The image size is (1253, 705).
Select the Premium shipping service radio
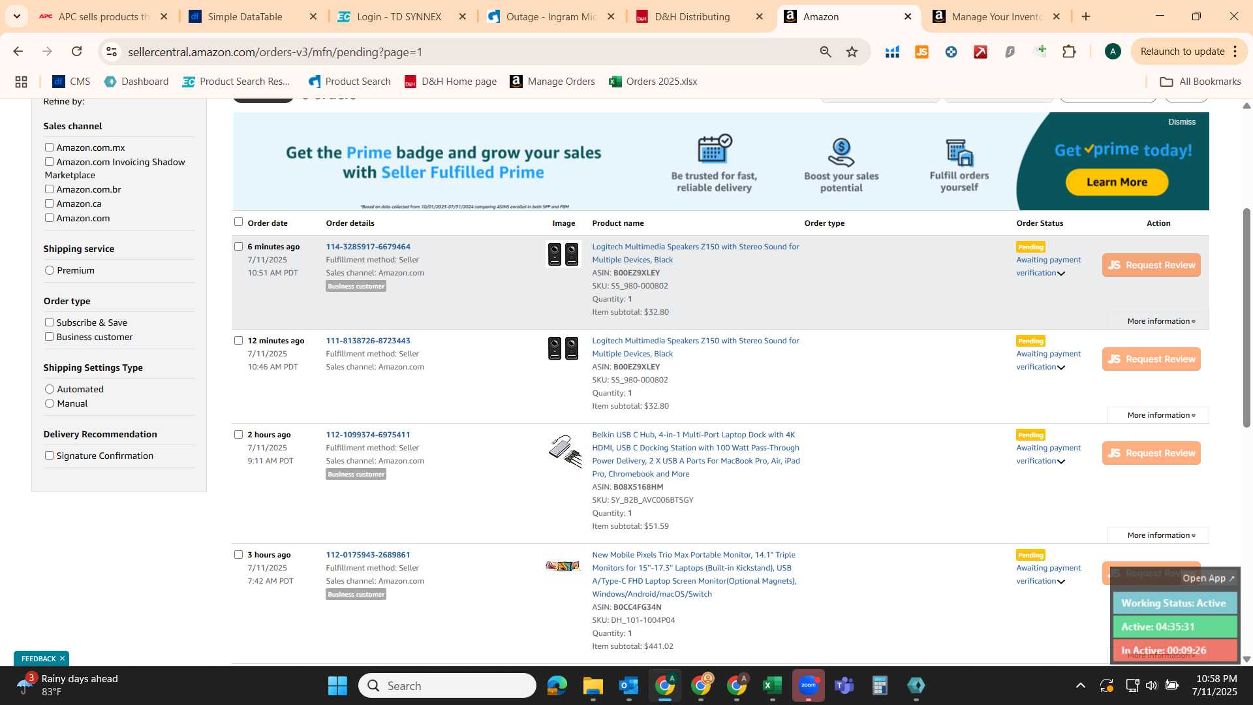tap(50, 270)
